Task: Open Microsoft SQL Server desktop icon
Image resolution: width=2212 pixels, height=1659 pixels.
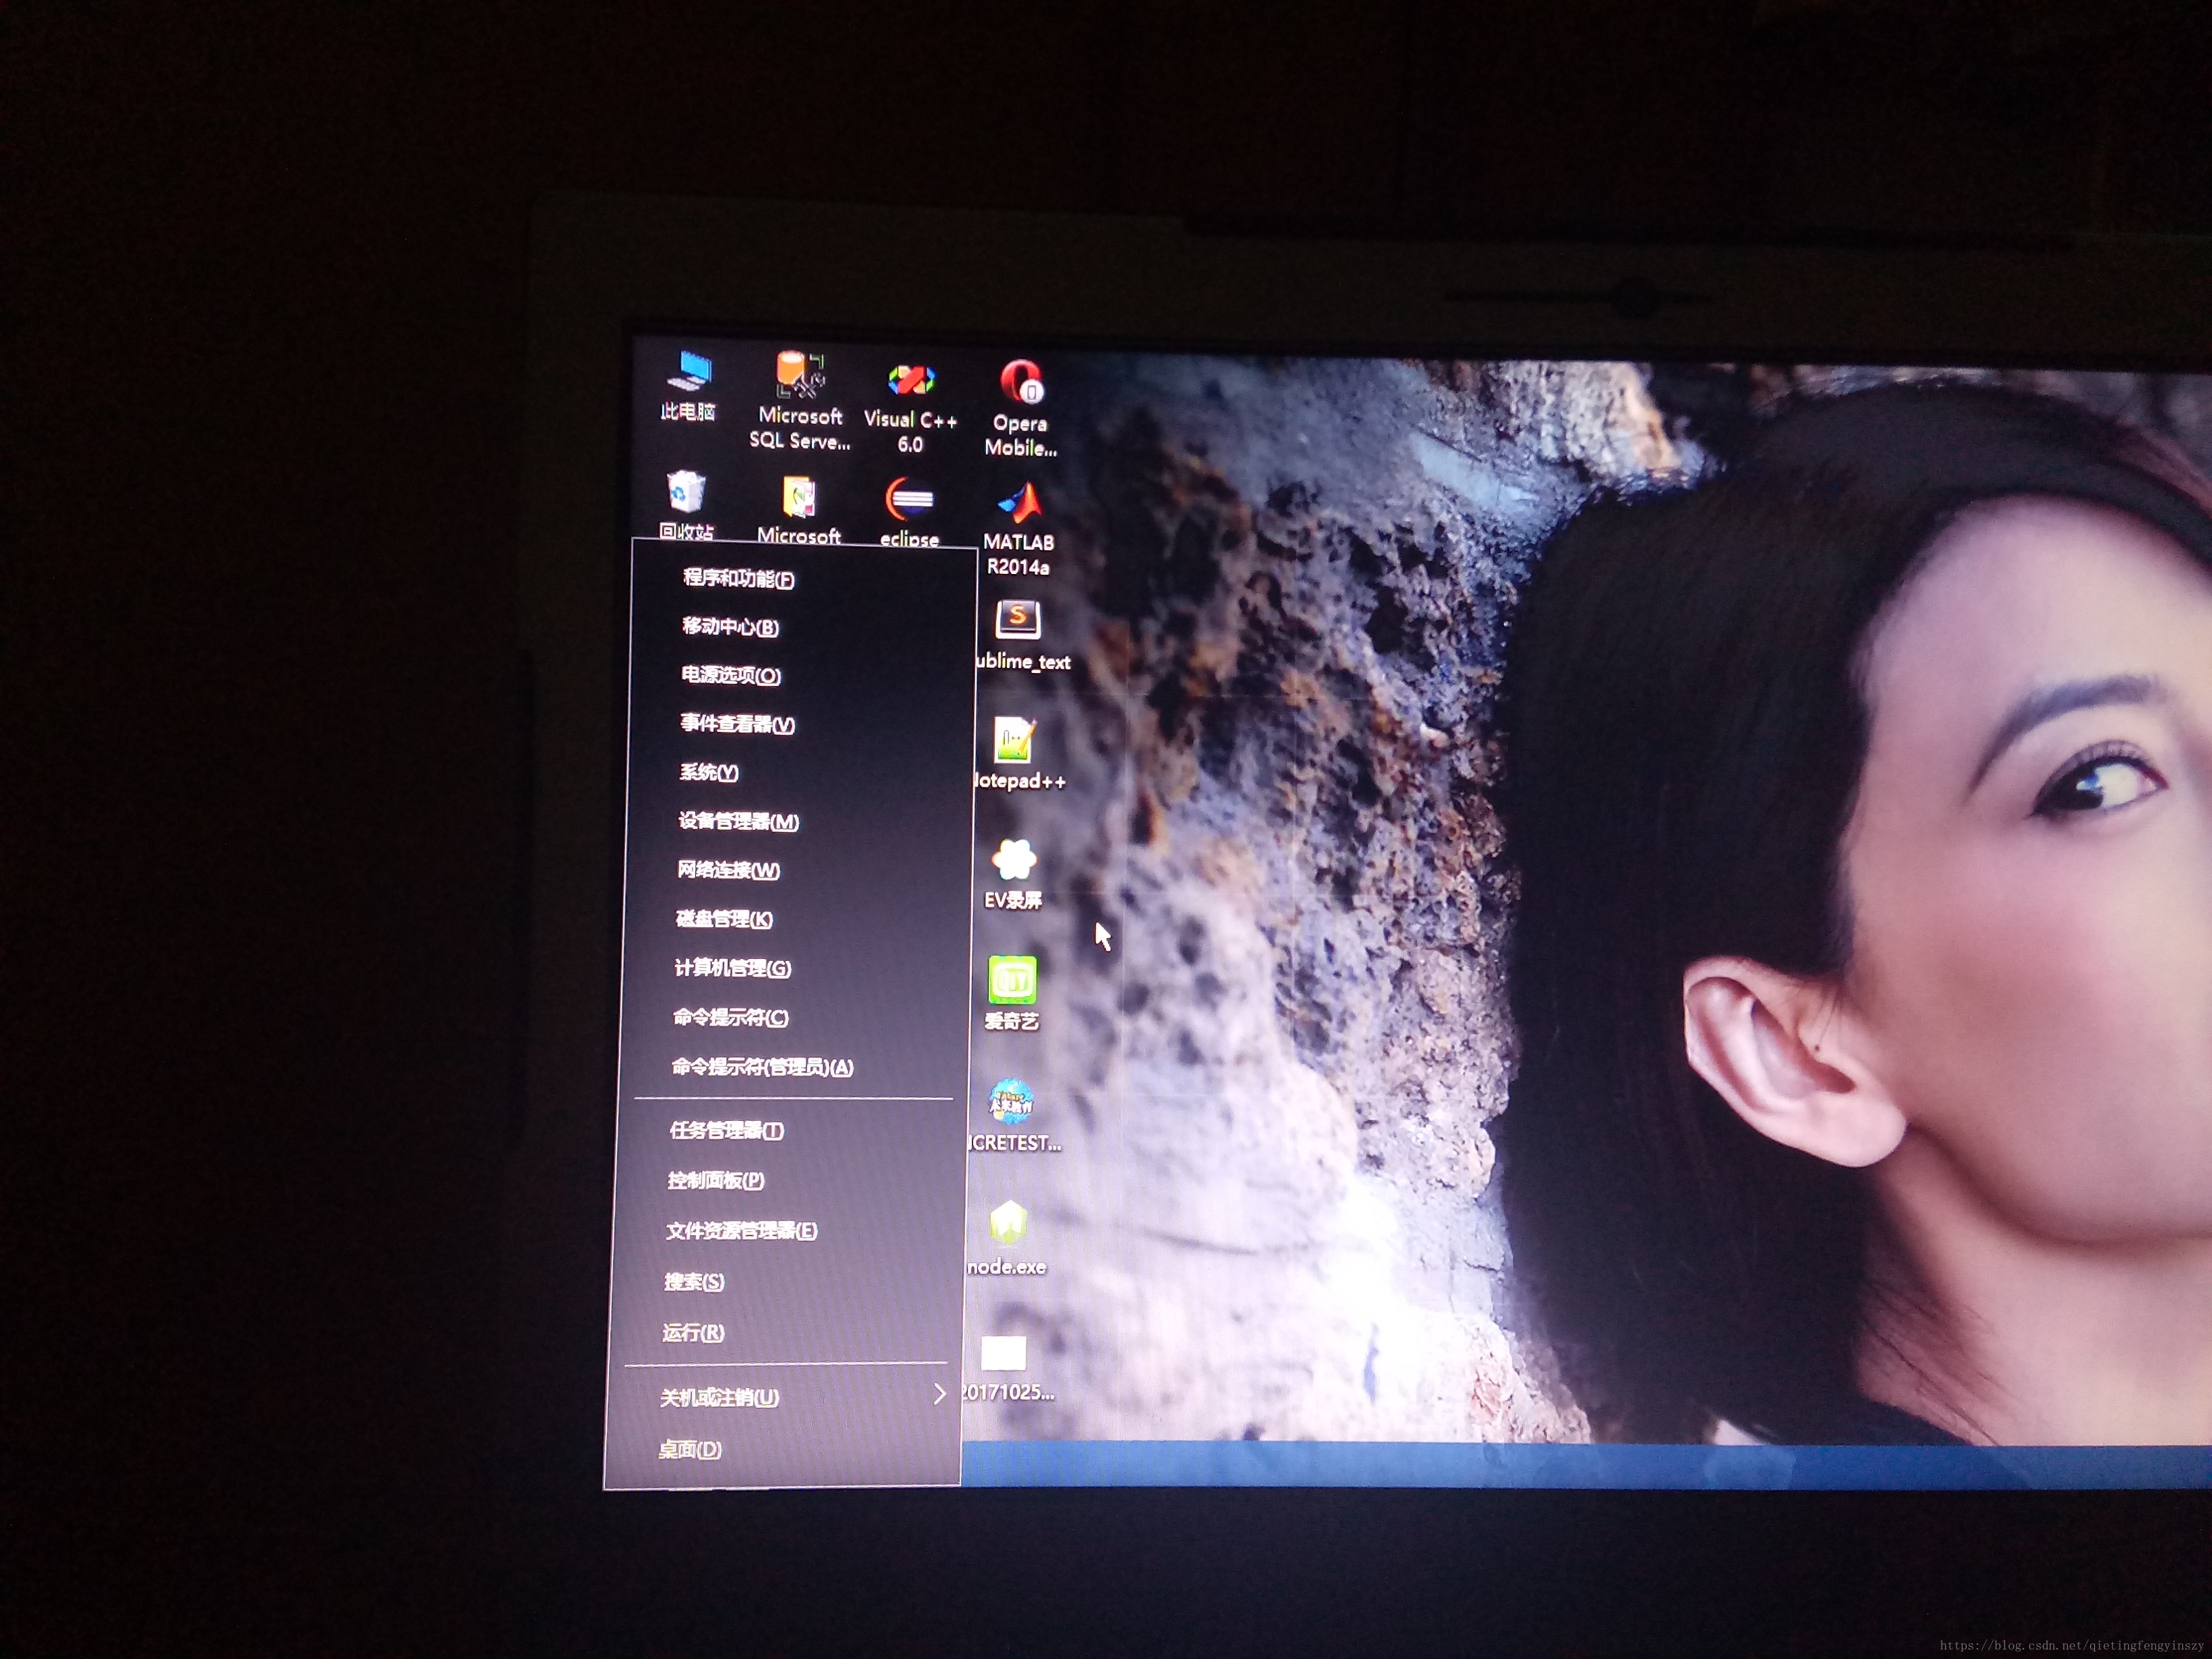Action: pyautogui.click(x=800, y=380)
